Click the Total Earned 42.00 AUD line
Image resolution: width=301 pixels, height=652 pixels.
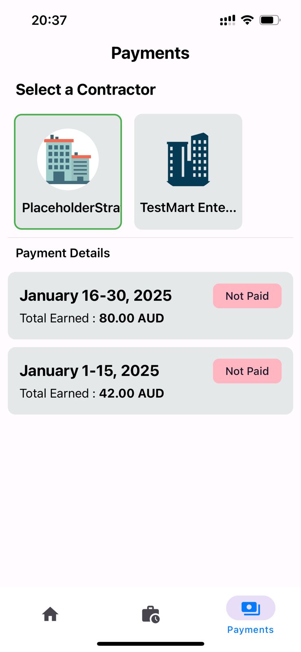point(92,393)
